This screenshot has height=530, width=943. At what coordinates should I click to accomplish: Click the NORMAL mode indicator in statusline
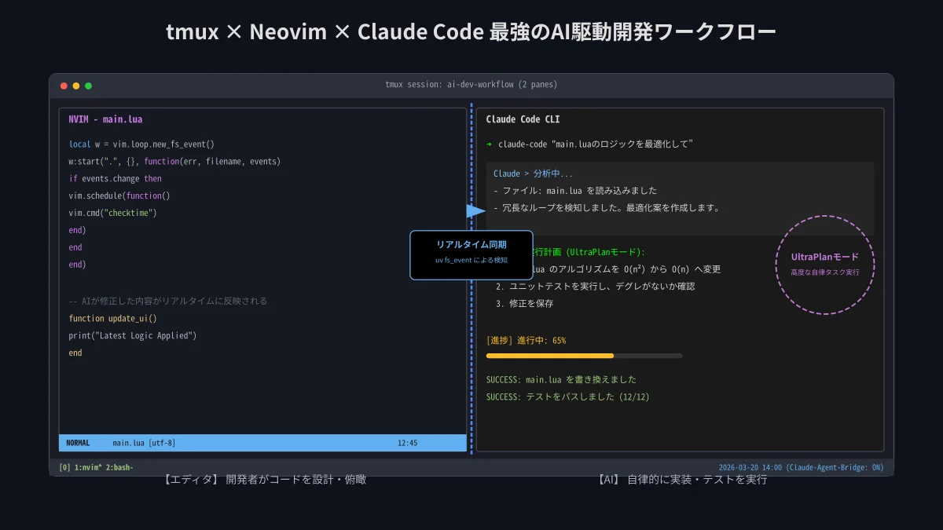pyautogui.click(x=78, y=443)
